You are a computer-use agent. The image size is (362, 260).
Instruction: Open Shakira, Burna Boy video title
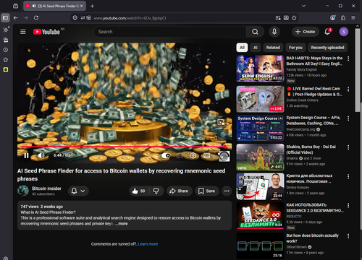click(x=311, y=149)
